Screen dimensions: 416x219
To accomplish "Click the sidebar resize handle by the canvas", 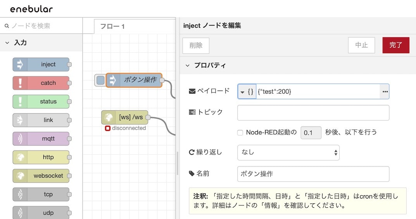I will 178,163.
